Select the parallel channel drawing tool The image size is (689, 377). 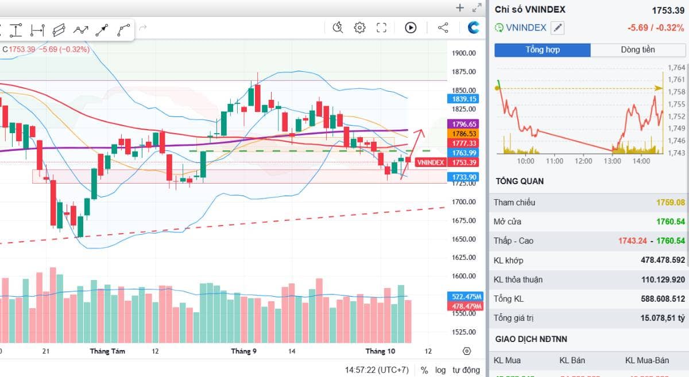pyautogui.click(x=59, y=30)
